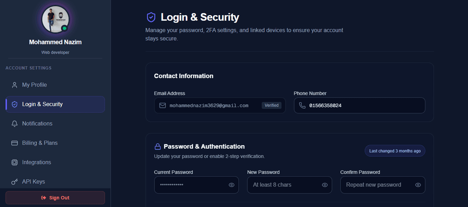Click the bell icon next to Notifications
The width and height of the screenshot is (468, 207).
tap(14, 124)
